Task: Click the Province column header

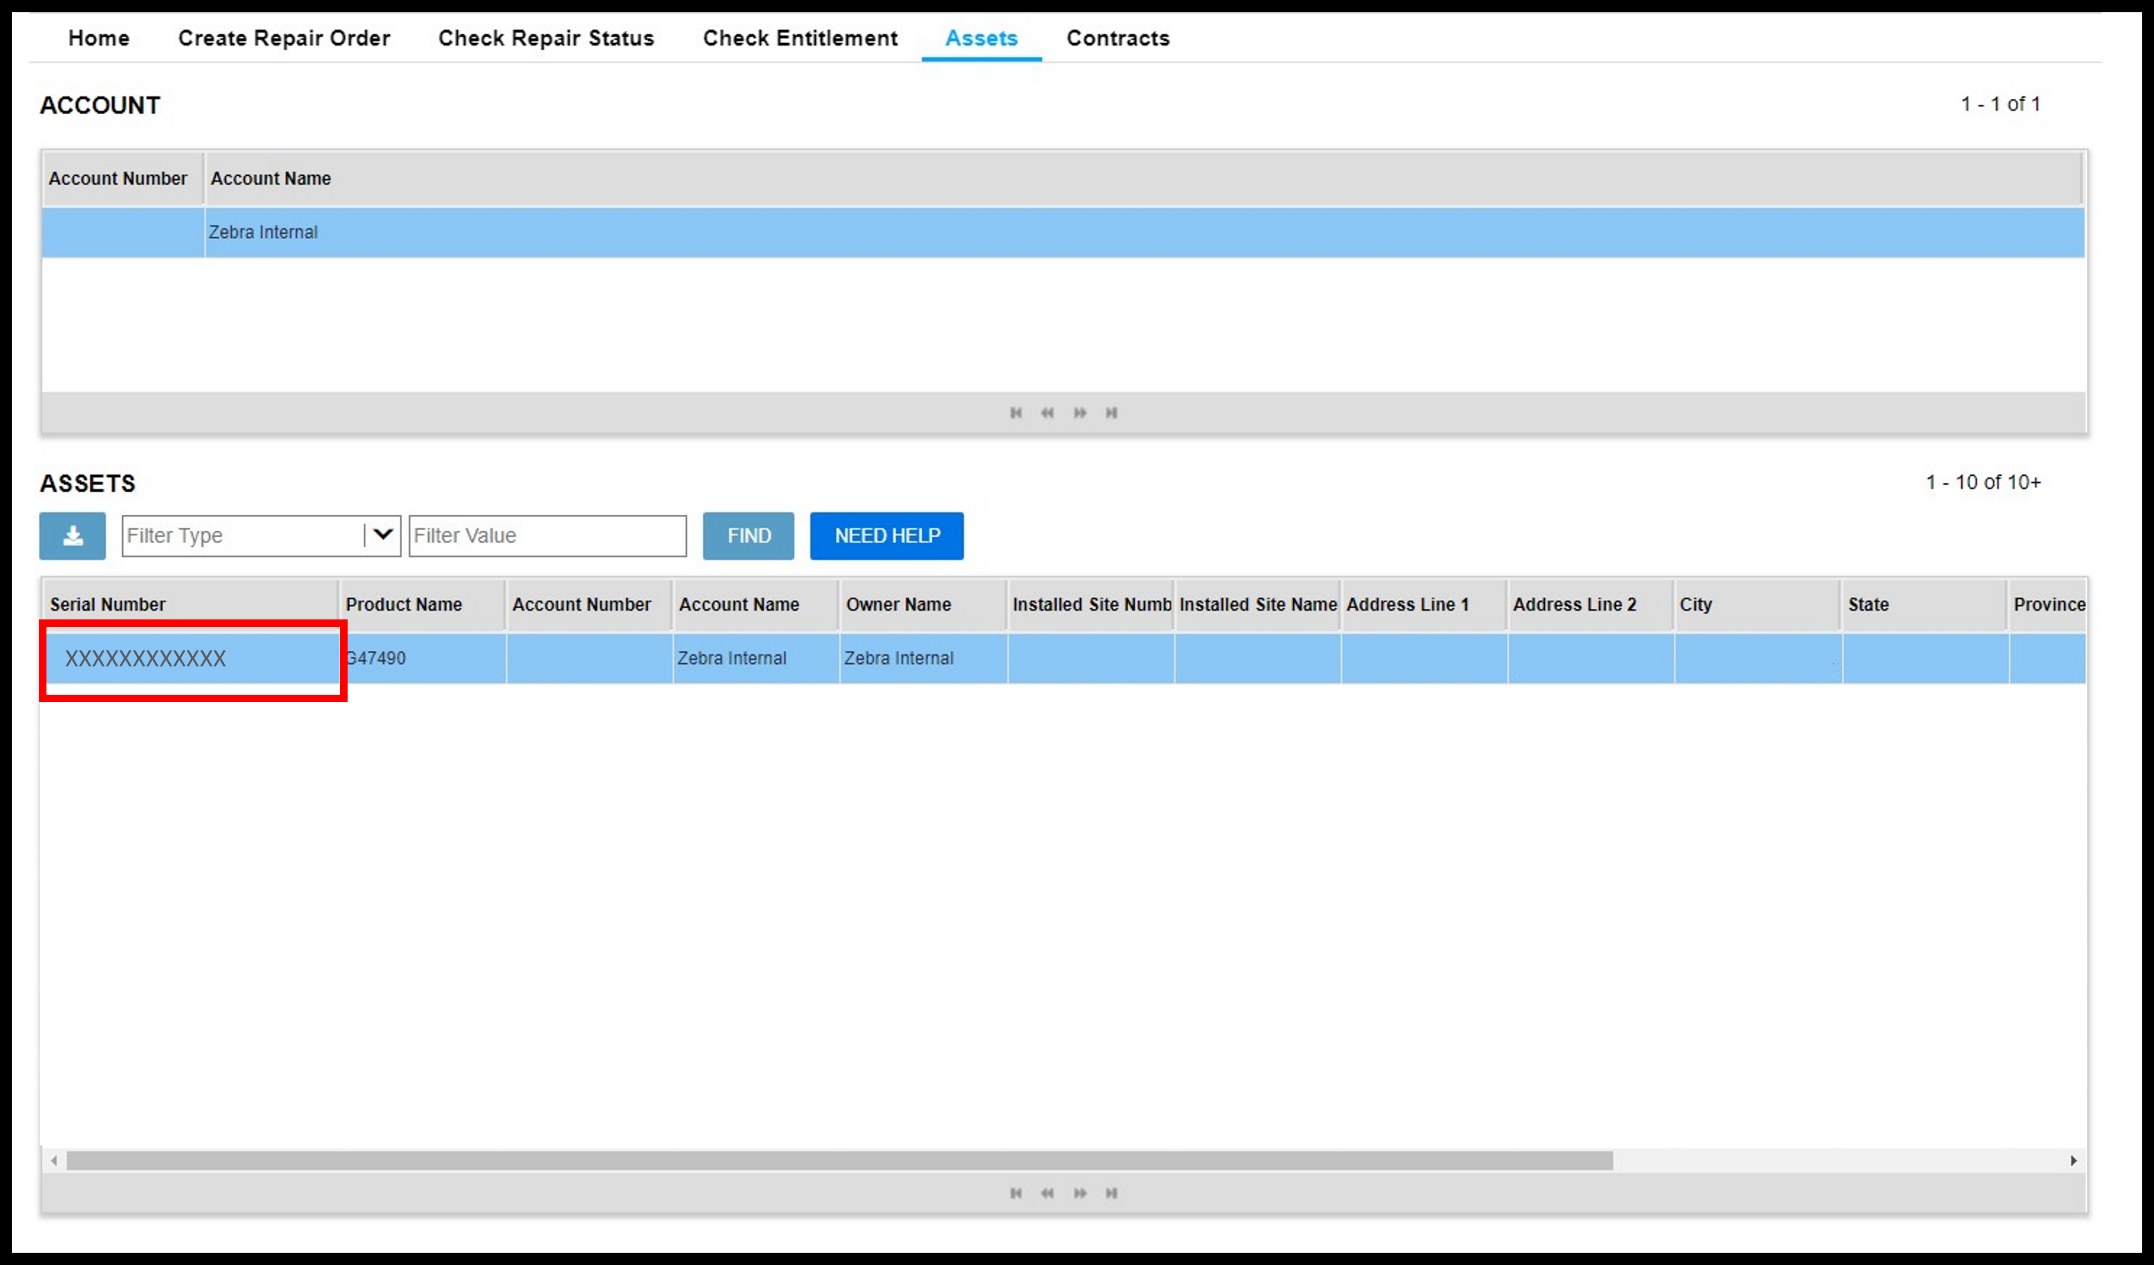Action: coord(2048,605)
